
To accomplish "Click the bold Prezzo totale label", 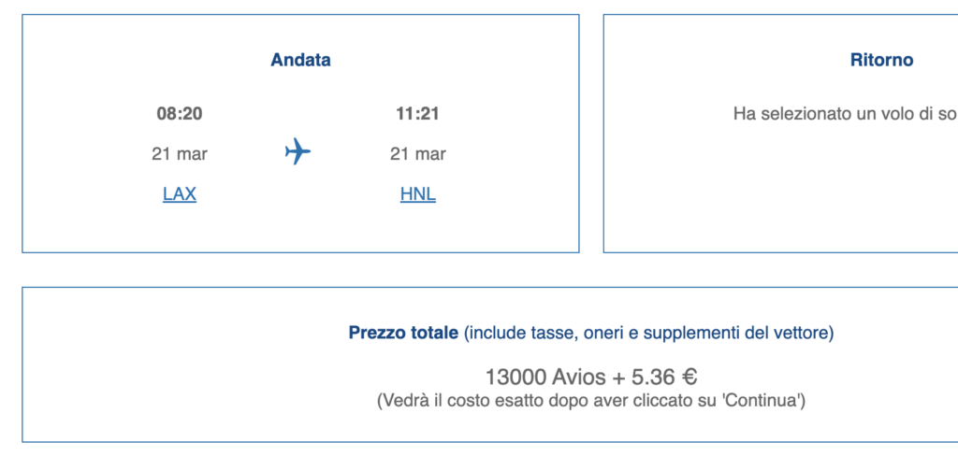I will 403,333.
